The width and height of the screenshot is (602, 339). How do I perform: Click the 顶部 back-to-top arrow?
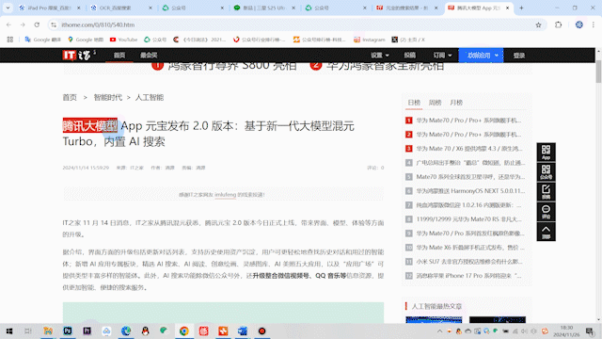(x=546, y=232)
